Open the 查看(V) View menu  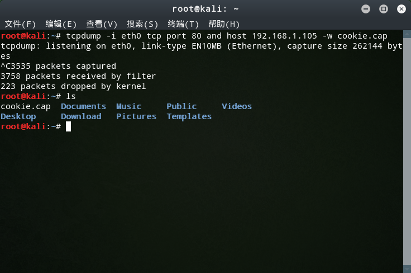[x=102, y=24]
